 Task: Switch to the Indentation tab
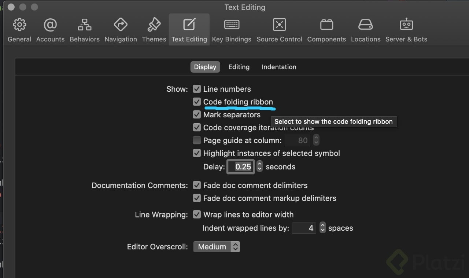tap(279, 67)
